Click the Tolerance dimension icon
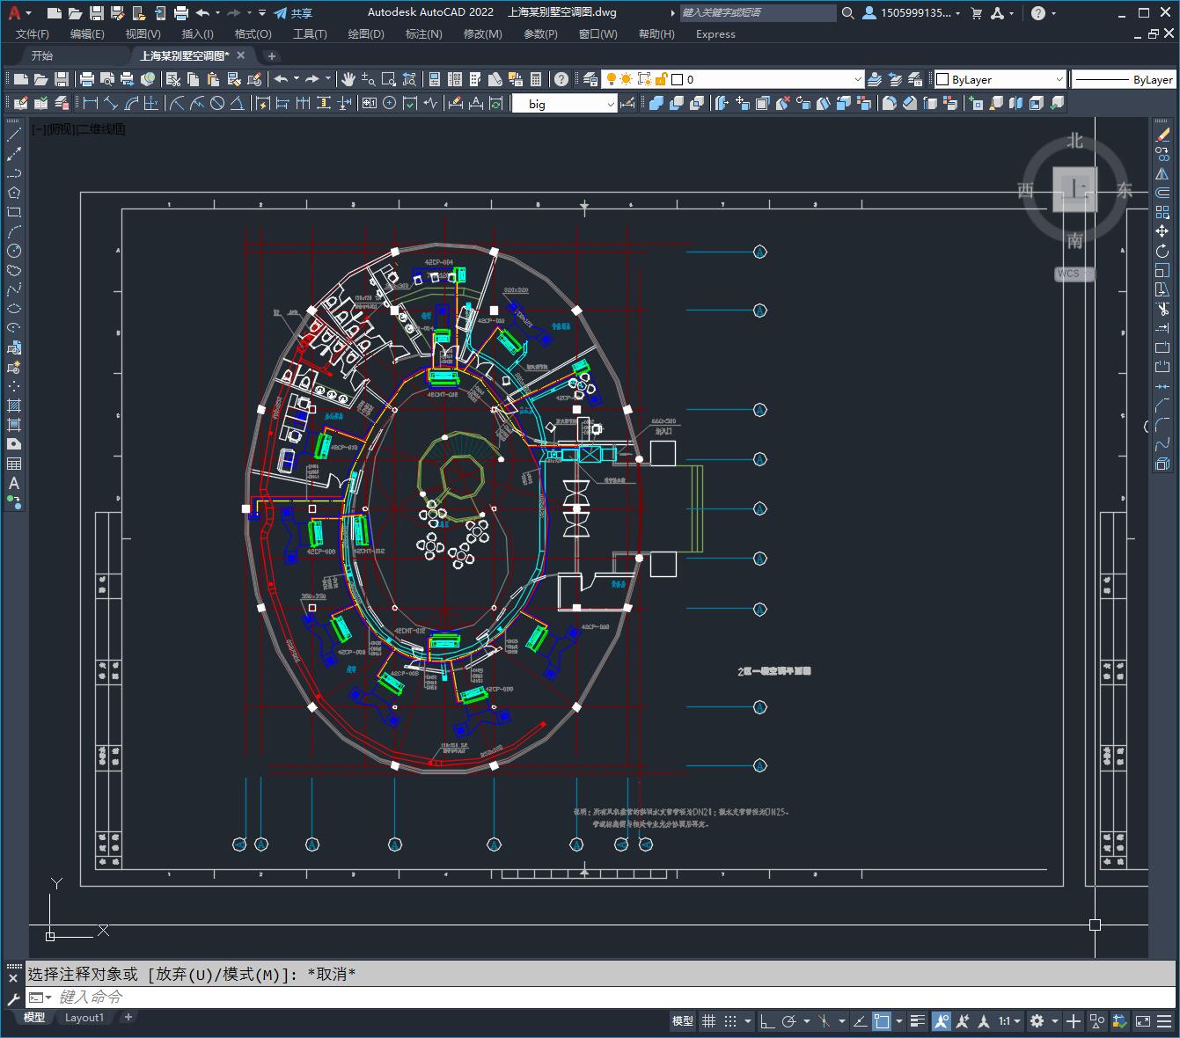Screen dimensions: 1180x1038 (x=370, y=103)
